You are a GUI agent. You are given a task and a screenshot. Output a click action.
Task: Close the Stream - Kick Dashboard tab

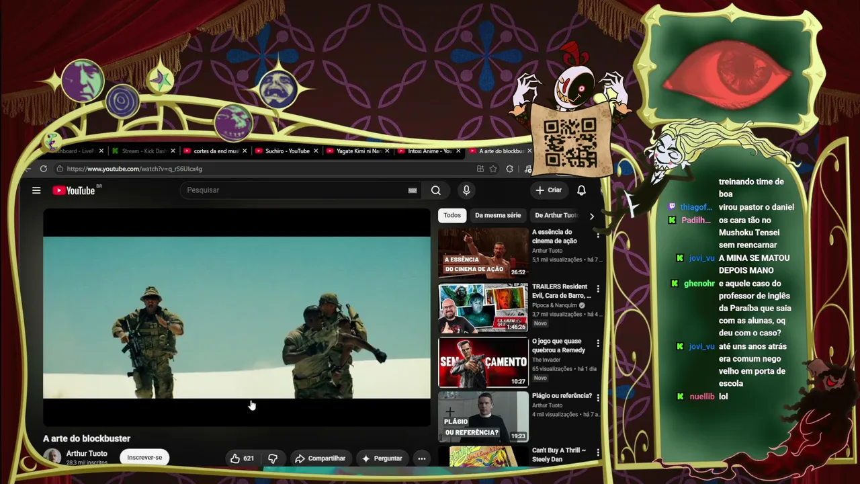(x=173, y=151)
